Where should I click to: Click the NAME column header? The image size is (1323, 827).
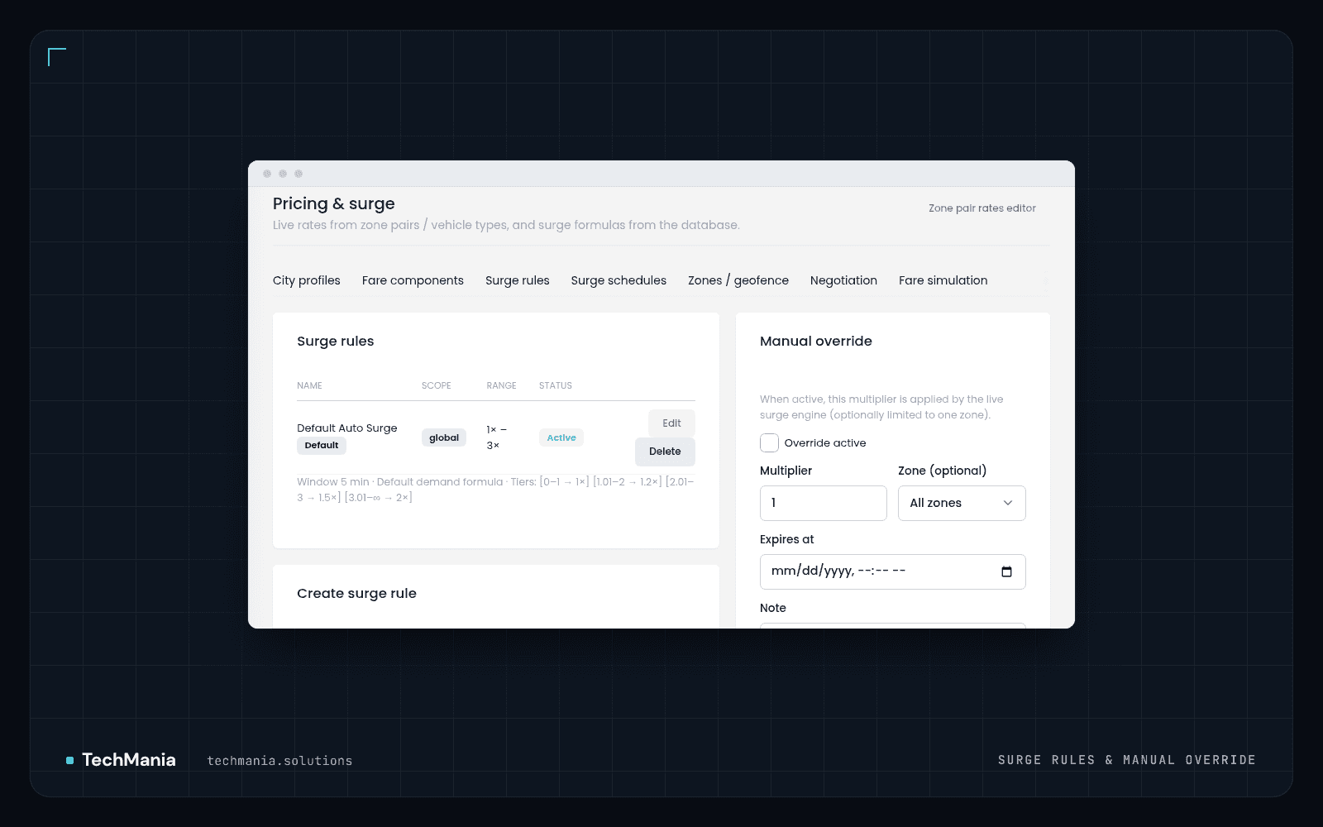(309, 385)
